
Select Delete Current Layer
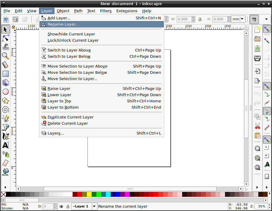[101, 124]
